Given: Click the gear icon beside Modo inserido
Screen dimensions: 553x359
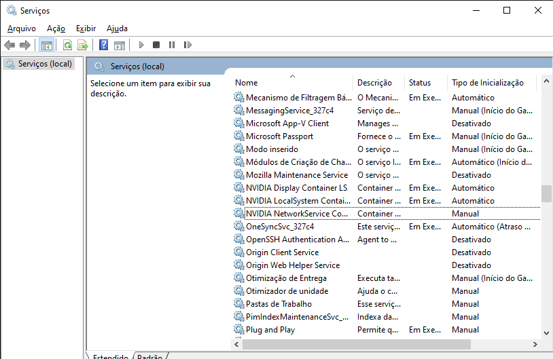Looking at the screenshot, I should pos(239,149).
